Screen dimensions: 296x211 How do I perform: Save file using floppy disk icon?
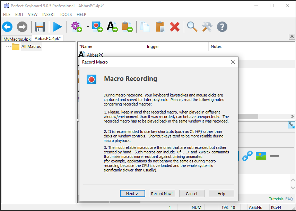(x=40, y=27)
